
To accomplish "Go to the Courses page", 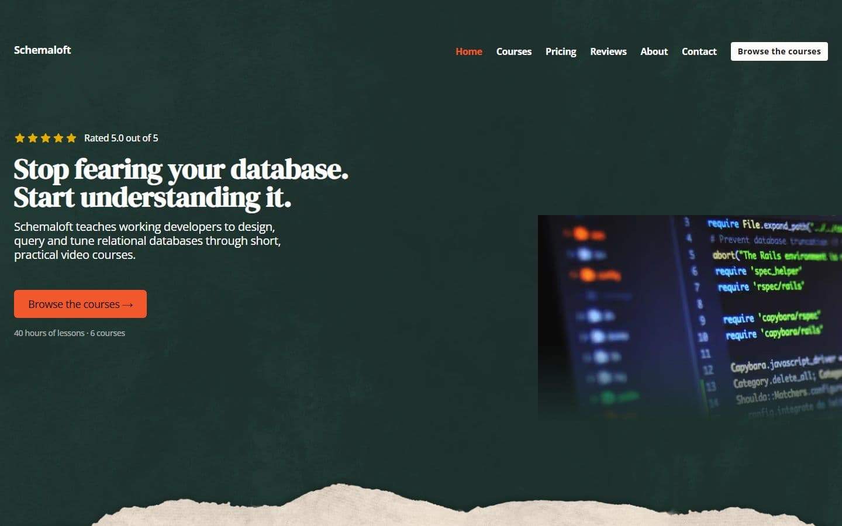I will pos(514,51).
